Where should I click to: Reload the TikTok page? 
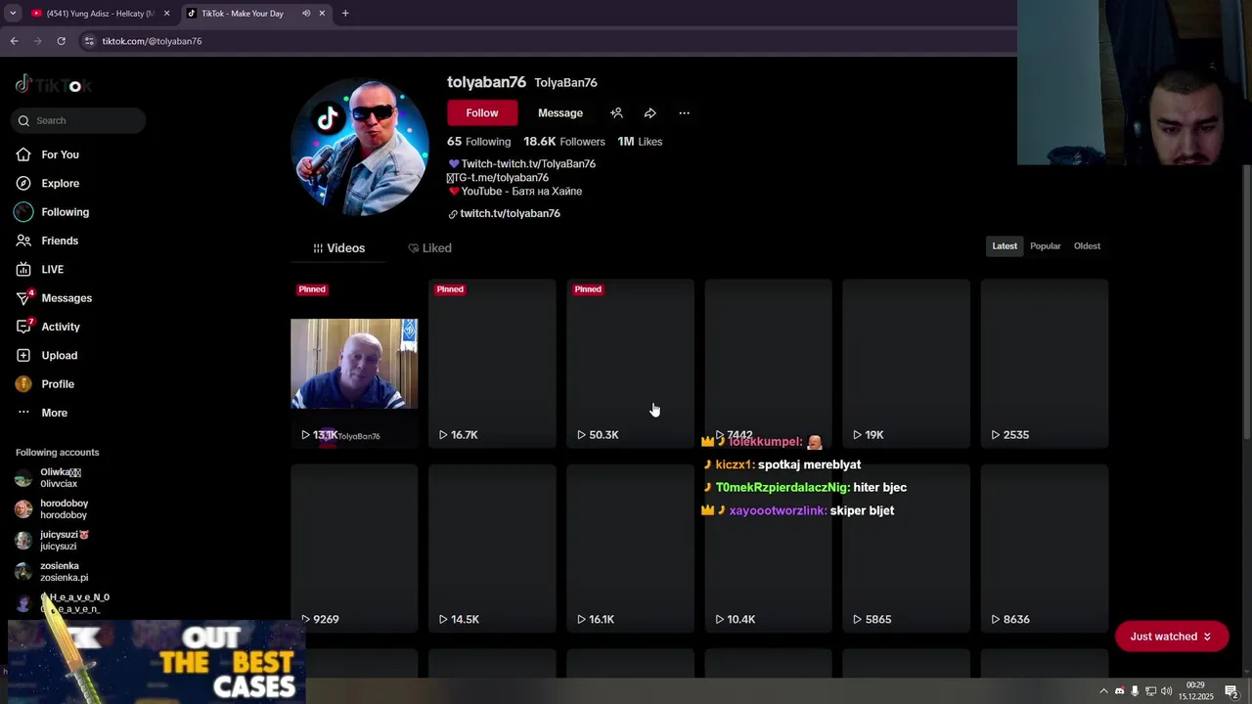click(x=61, y=41)
